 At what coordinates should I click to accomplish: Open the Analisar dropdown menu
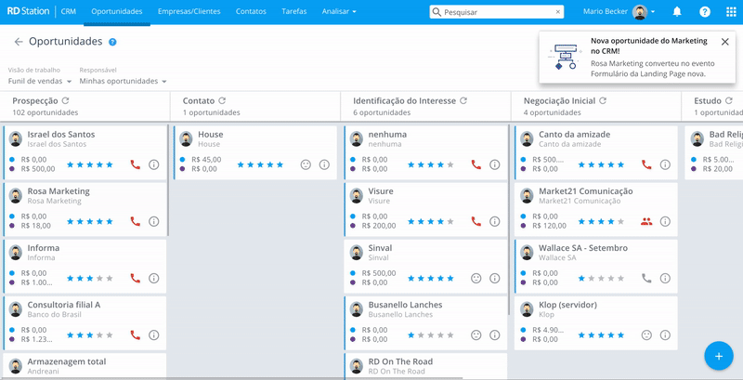(339, 11)
